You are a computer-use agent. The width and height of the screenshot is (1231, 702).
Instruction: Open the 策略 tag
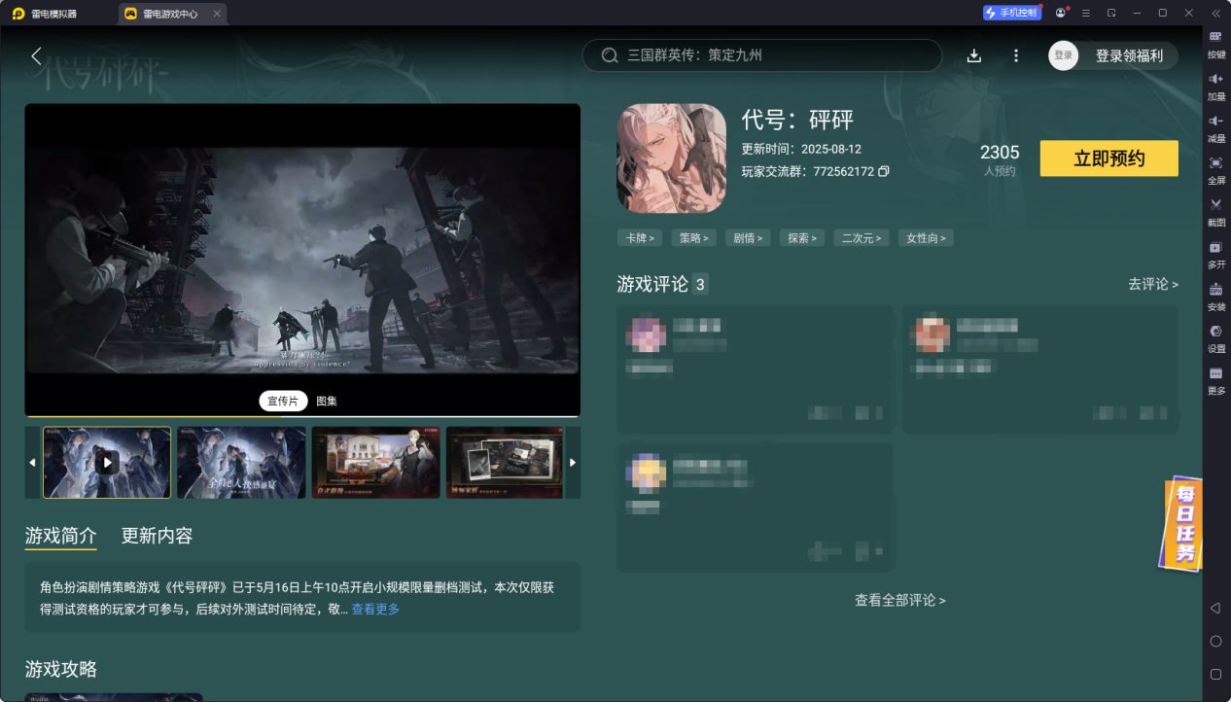(693, 237)
